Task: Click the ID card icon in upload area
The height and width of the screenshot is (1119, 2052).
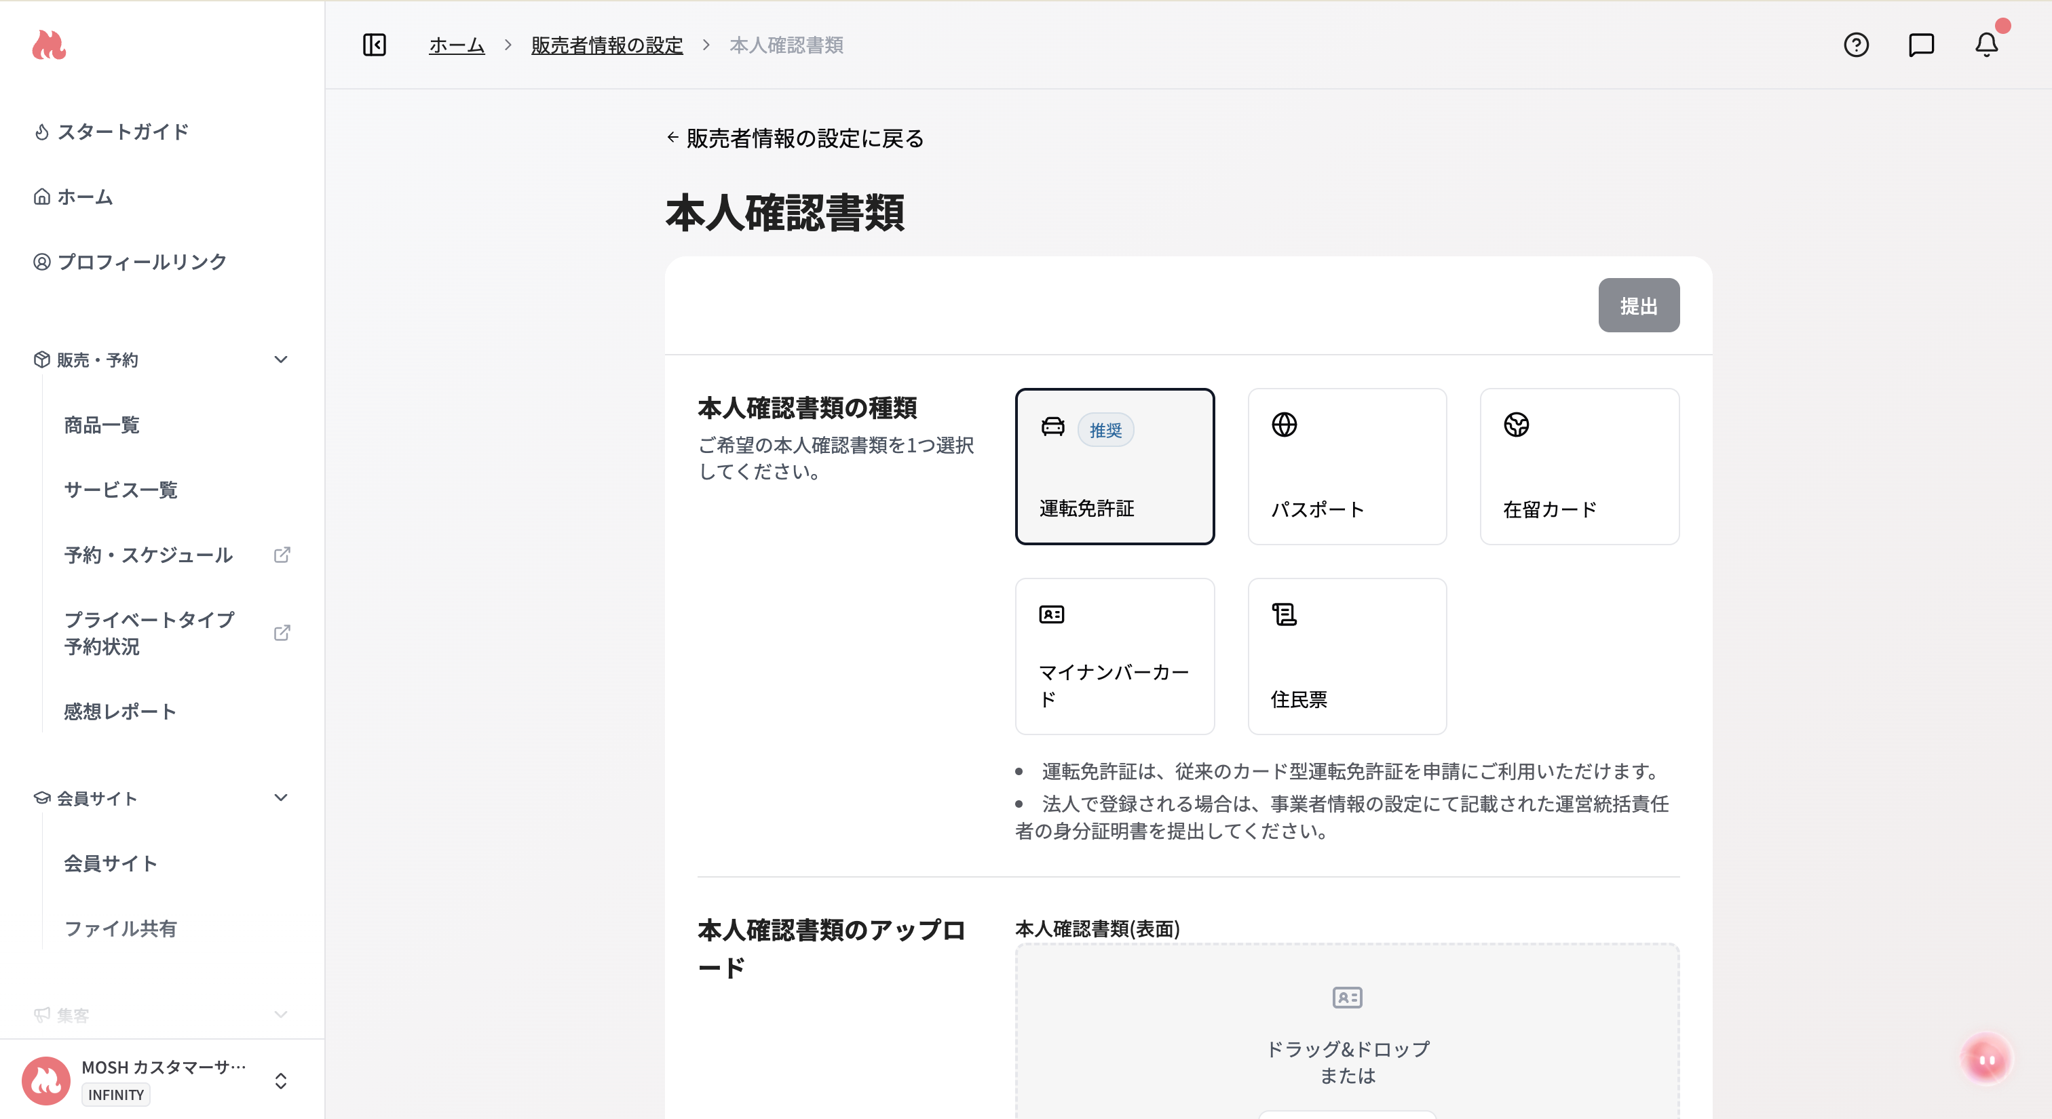Action: [1347, 997]
